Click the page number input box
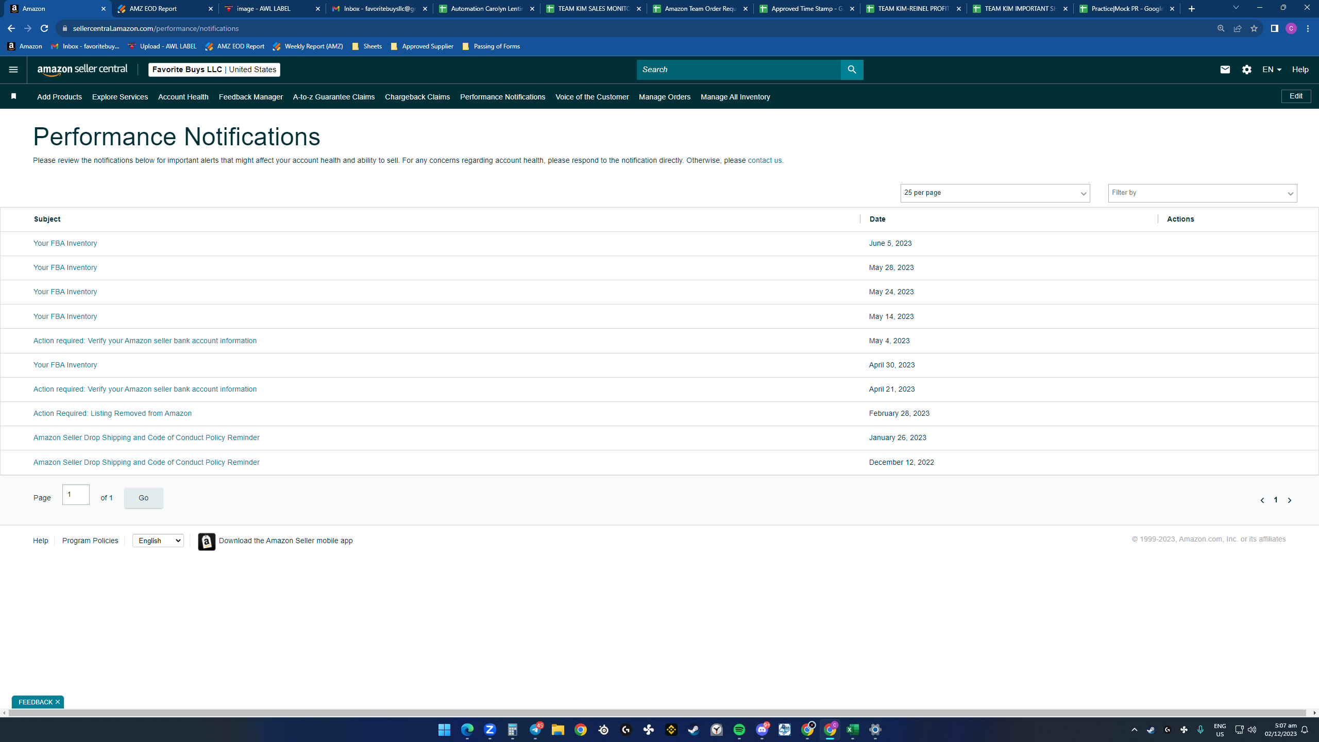Image resolution: width=1319 pixels, height=742 pixels. coord(76,495)
